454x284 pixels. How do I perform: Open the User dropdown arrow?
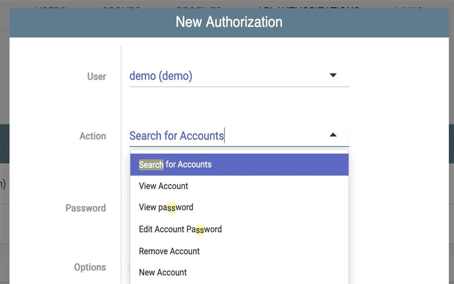point(333,76)
